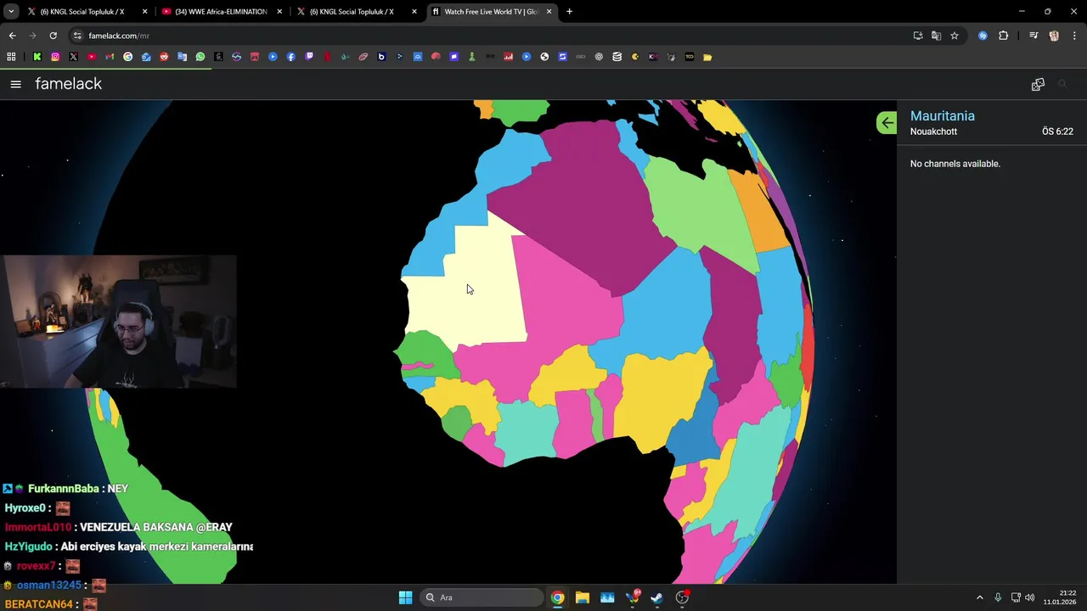This screenshot has height=611, width=1087.
Task: Click the "No channels available." message
Action: click(x=955, y=164)
